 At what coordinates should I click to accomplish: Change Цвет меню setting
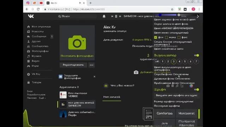point(171,33)
